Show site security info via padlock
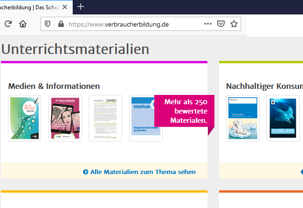Screen dimensions: 303x208 click(60, 24)
